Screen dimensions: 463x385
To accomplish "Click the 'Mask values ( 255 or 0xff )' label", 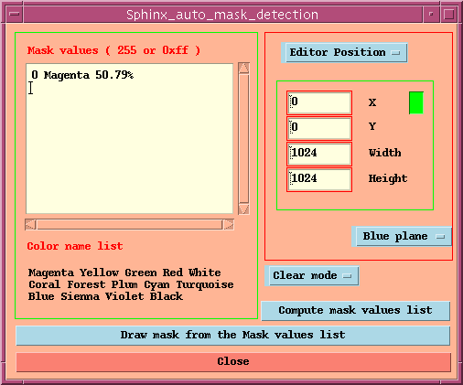I will [113, 50].
